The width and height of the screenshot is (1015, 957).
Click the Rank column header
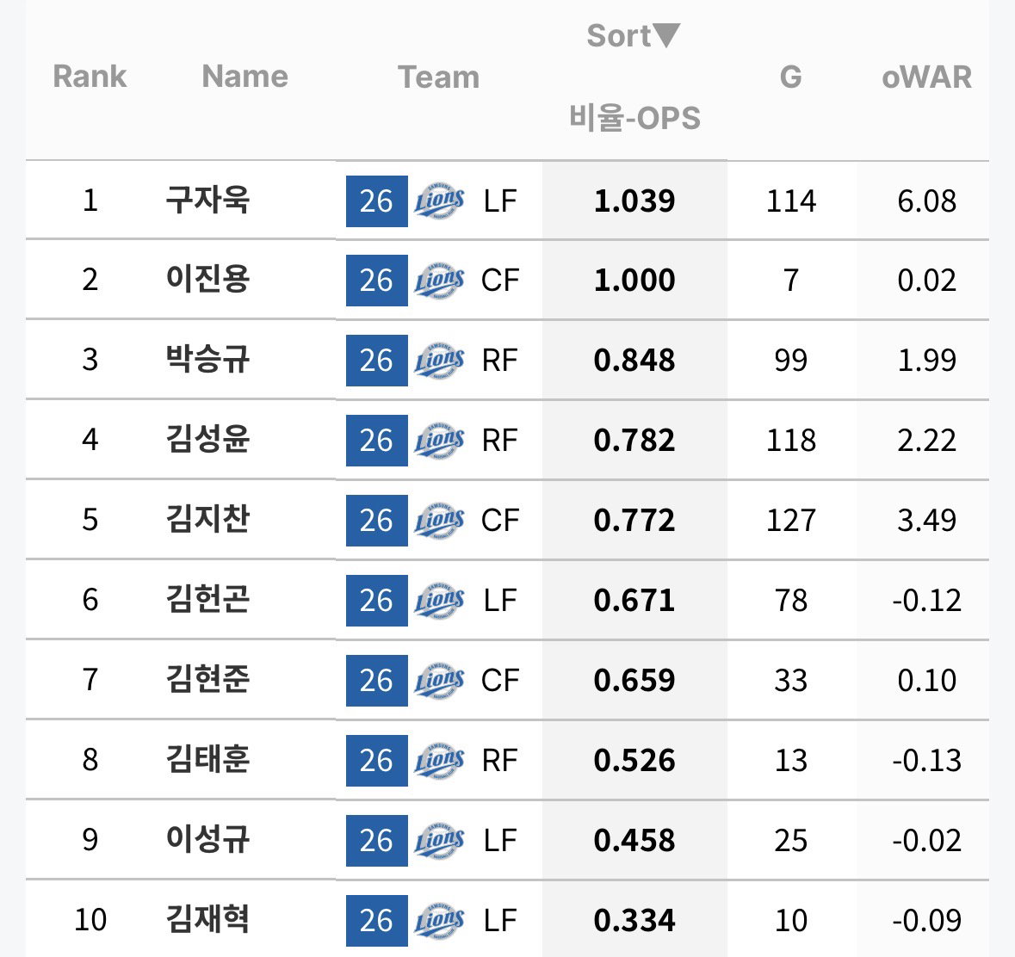(x=90, y=77)
